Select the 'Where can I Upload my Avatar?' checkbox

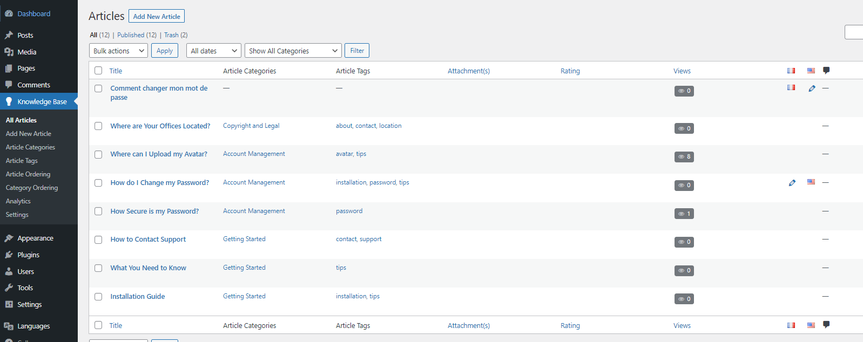(x=98, y=154)
